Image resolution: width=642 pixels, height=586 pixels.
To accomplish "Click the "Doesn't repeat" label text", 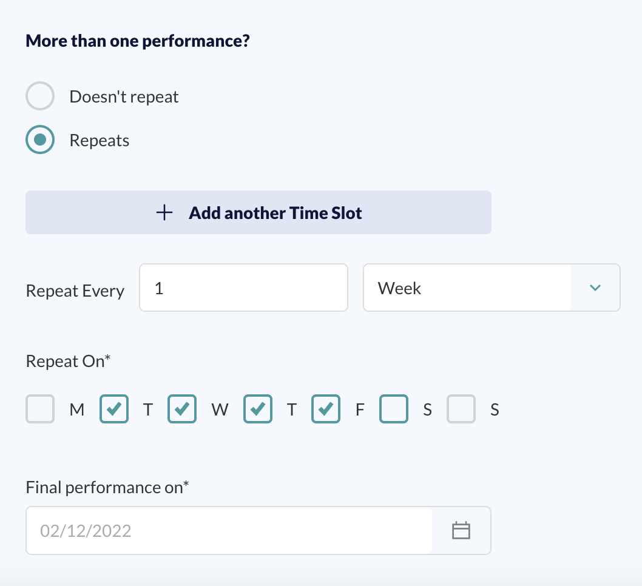I will pyautogui.click(x=124, y=96).
